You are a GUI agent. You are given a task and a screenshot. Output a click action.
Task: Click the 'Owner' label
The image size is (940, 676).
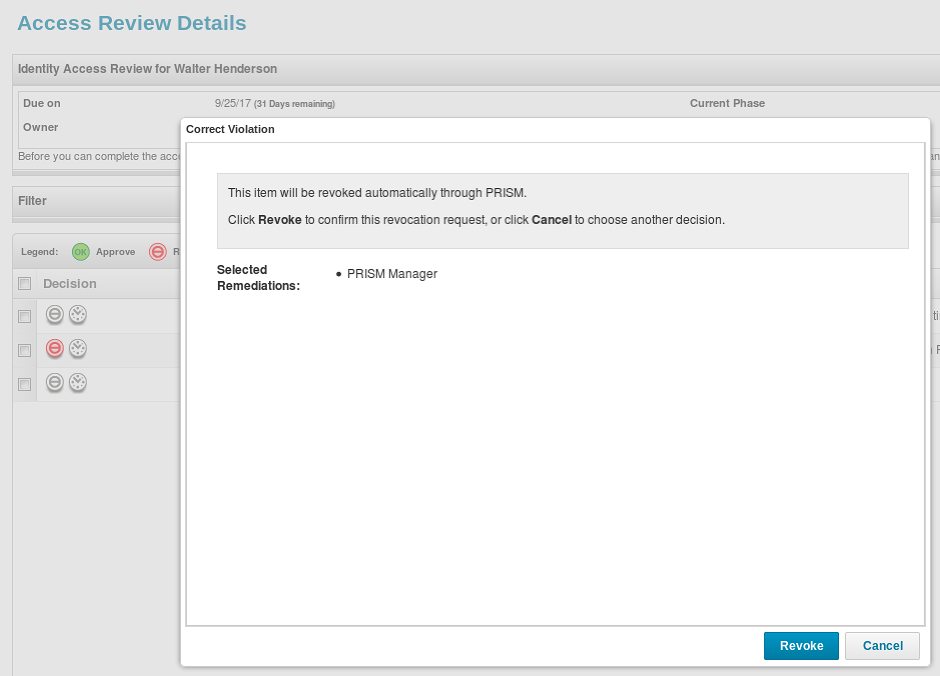41,127
